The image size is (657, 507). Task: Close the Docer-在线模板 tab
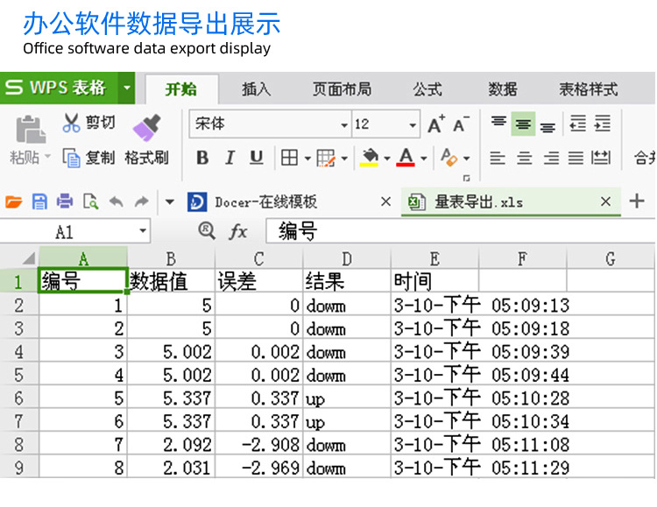386,202
